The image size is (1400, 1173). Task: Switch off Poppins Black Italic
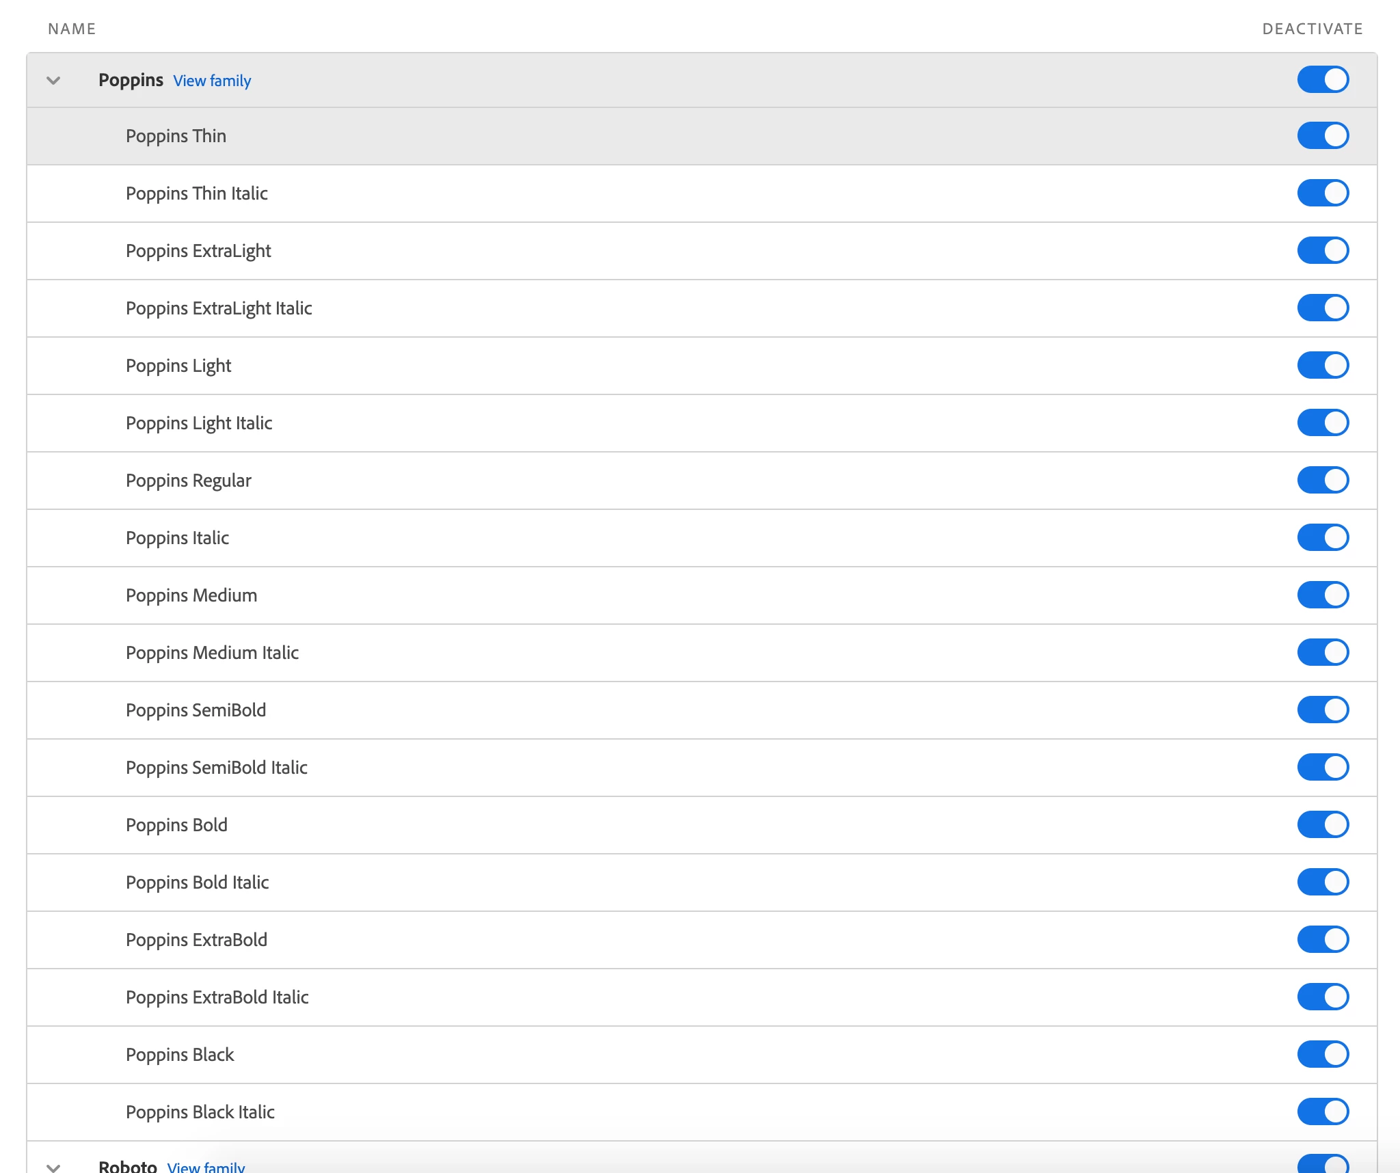[1323, 1111]
